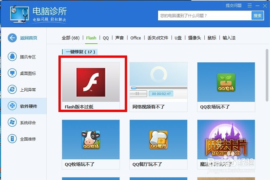
Task: Click the Flash player logo icon
Action: coord(91,82)
